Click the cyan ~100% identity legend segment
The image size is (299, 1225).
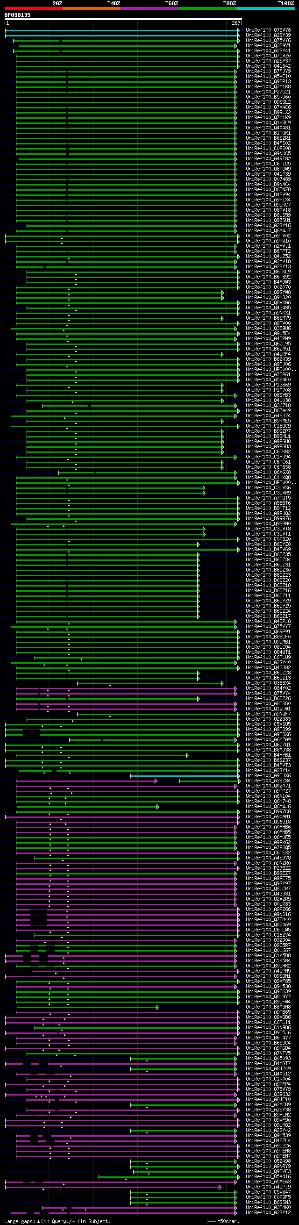click(265, 8)
